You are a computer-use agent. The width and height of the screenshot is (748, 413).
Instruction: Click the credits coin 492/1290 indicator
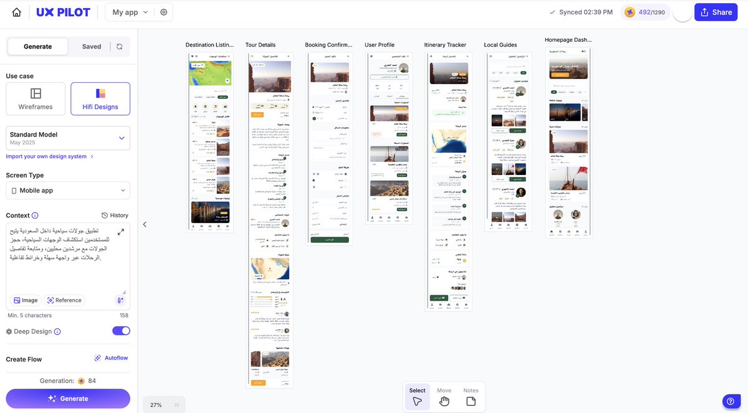coord(645,12)
